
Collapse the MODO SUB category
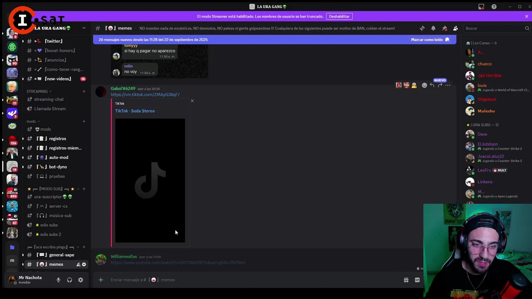coord(53,189)
